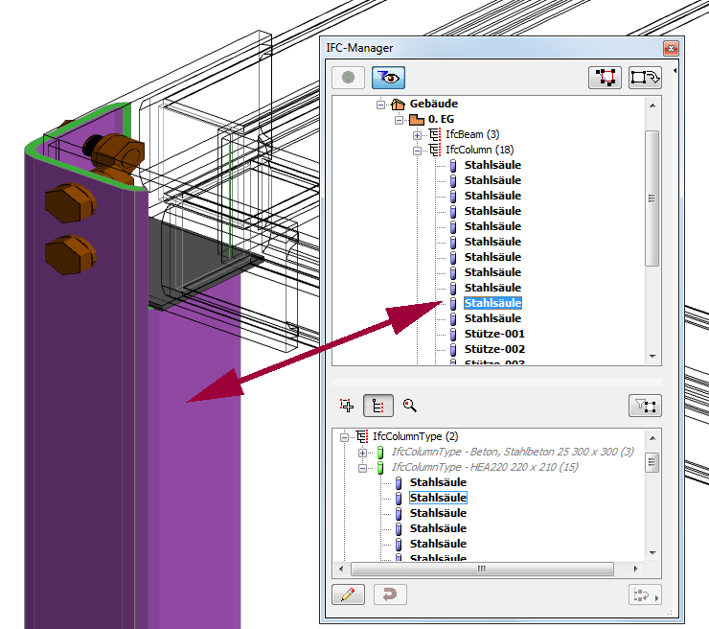Select the IfcBeam (3) group
This screenshot has width=709, height=629.
[472, 134]
